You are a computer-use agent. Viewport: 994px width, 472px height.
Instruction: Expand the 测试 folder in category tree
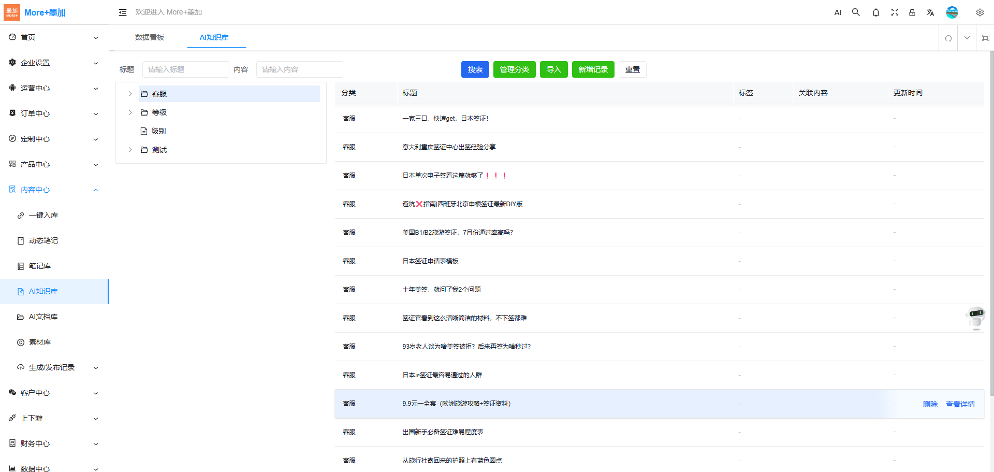coord(130,150)
